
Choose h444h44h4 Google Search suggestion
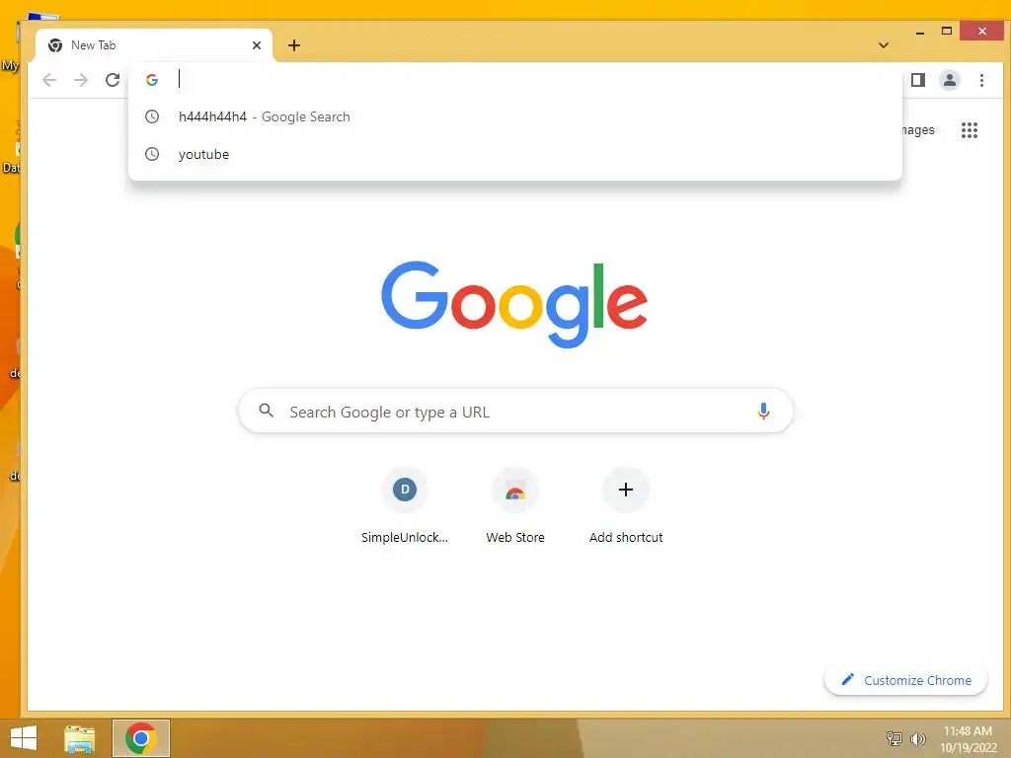point(515,116)
